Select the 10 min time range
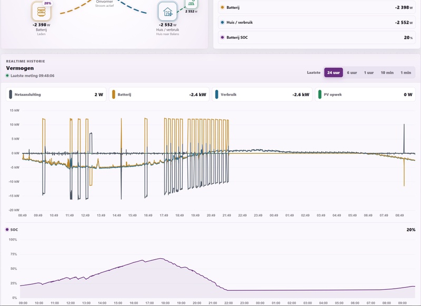 [387, 72]
